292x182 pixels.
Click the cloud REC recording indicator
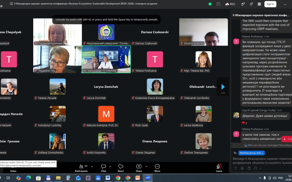click(230, 4)
